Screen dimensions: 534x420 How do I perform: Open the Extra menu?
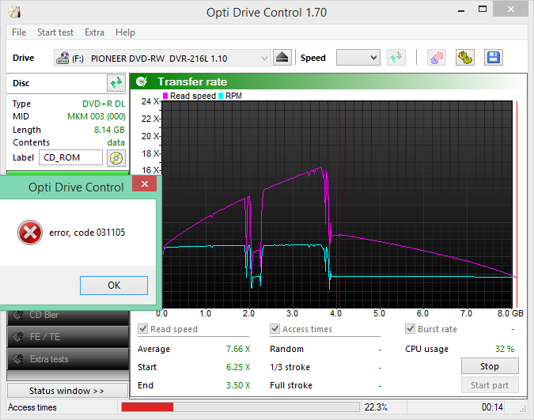pyautogui.click(x=94, y=32)
